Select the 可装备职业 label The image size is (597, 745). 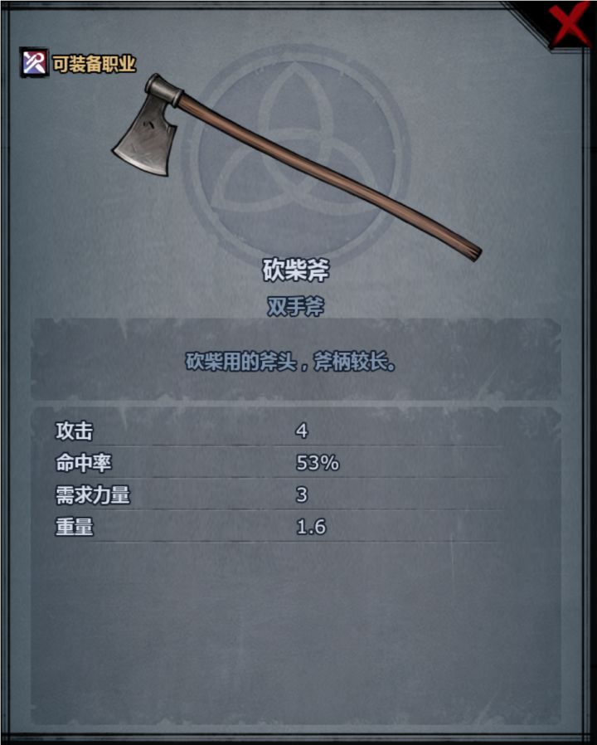click(94, 64)
